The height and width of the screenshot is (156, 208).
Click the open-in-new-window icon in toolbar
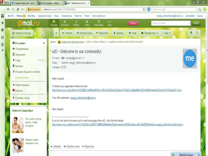(x=197, y=33)
